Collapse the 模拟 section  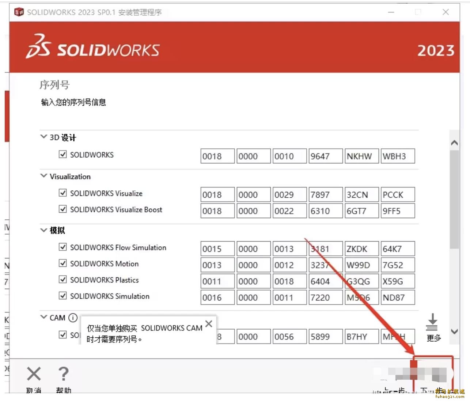click(x=43, y=230)
